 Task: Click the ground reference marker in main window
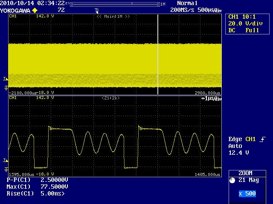(6, 88)
